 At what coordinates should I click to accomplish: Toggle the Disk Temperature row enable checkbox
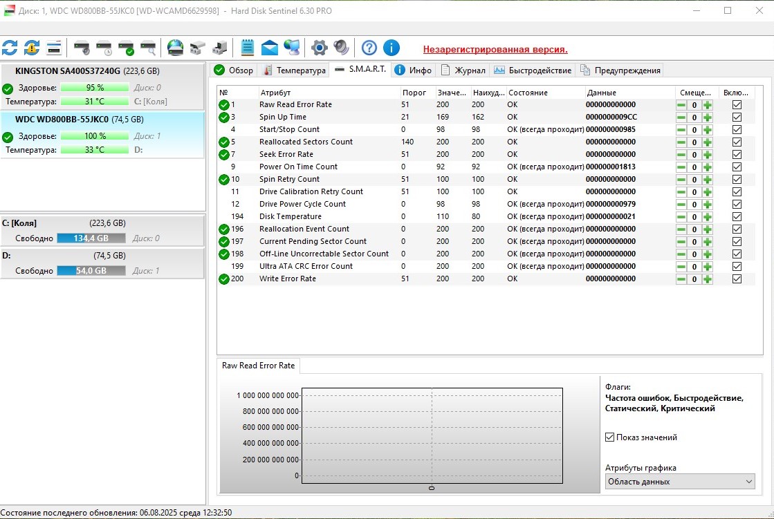click(737, 216)
